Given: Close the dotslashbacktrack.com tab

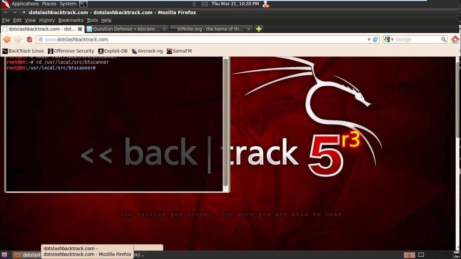Looking at the screenshot, I should (80, 29).
